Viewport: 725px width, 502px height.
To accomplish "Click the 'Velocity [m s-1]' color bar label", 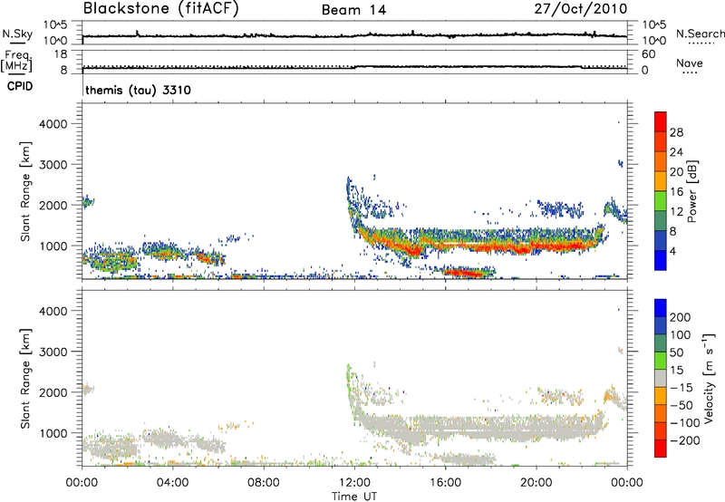I will [x=708, y=378].
